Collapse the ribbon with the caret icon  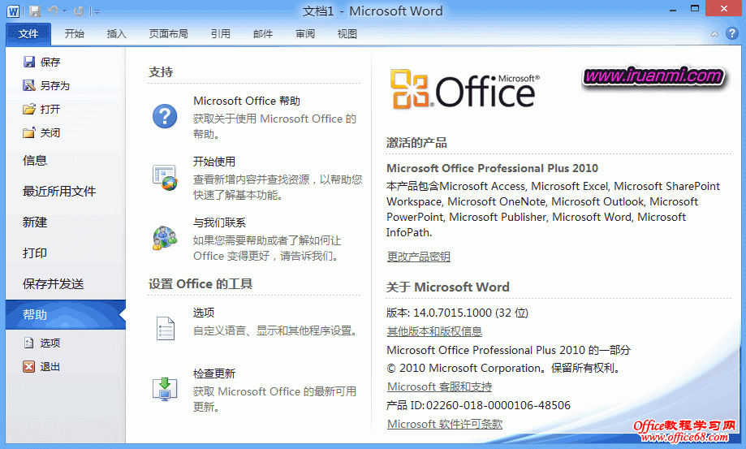tap(714, 34)
